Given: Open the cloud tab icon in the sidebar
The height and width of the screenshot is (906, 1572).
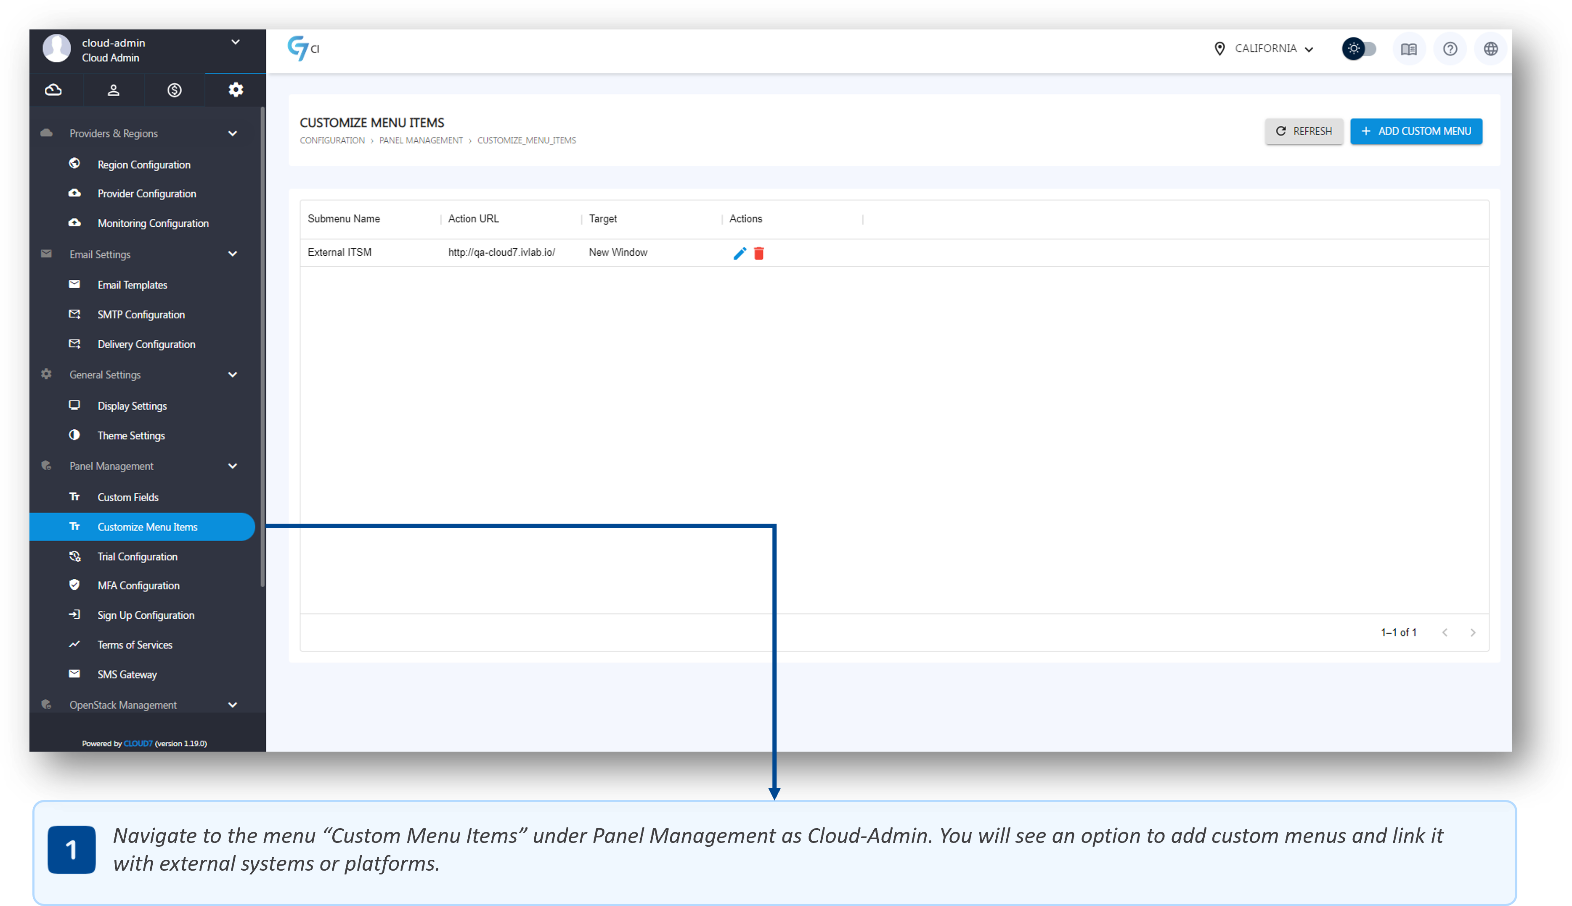Looking at the screenshot, I should [x=53, y=90].
